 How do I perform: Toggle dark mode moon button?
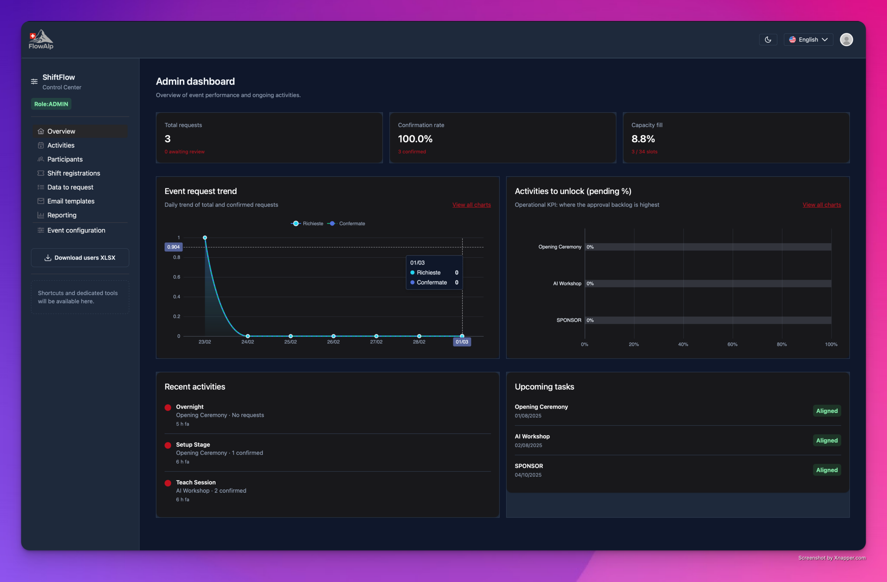pos(768,39)
